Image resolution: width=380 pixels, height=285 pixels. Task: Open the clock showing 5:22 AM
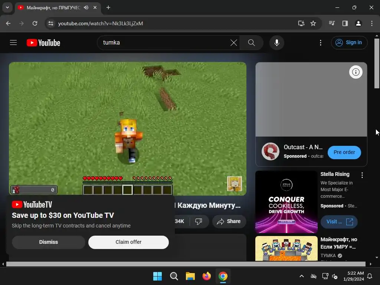pos(354,276)
